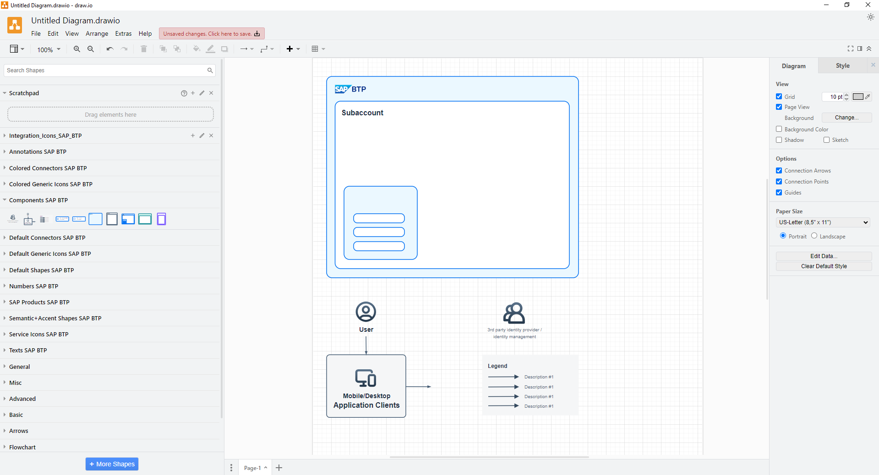
Task: Click the More Shapes button
Action: pos(111,464)
